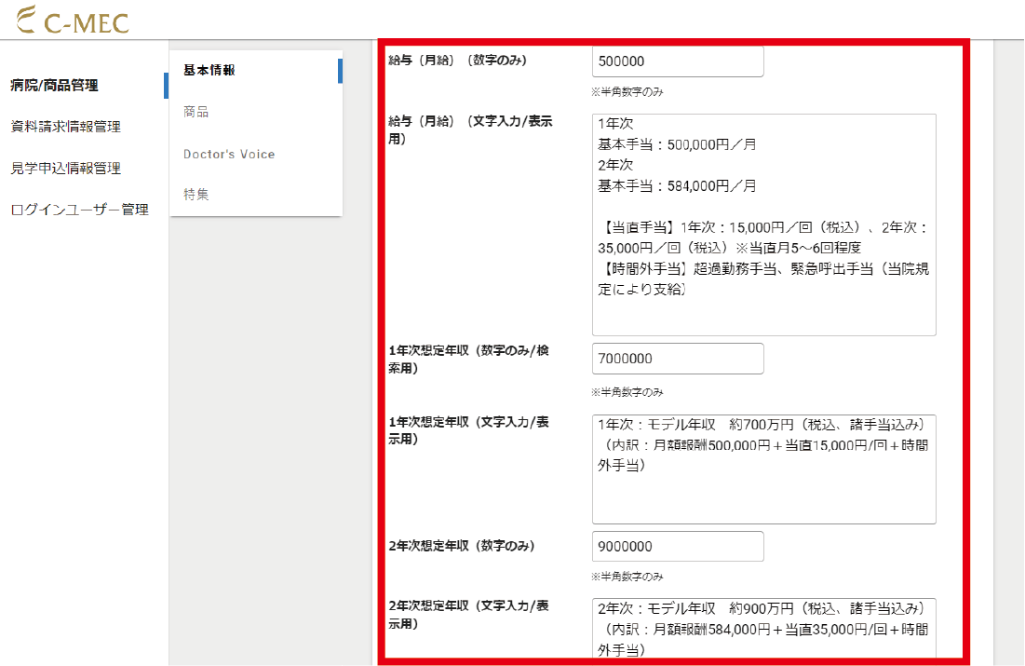The image size is (1025, 666).
Task: Open 資料請求情報管理 in the sidebar
Action: tap(65, 127)
